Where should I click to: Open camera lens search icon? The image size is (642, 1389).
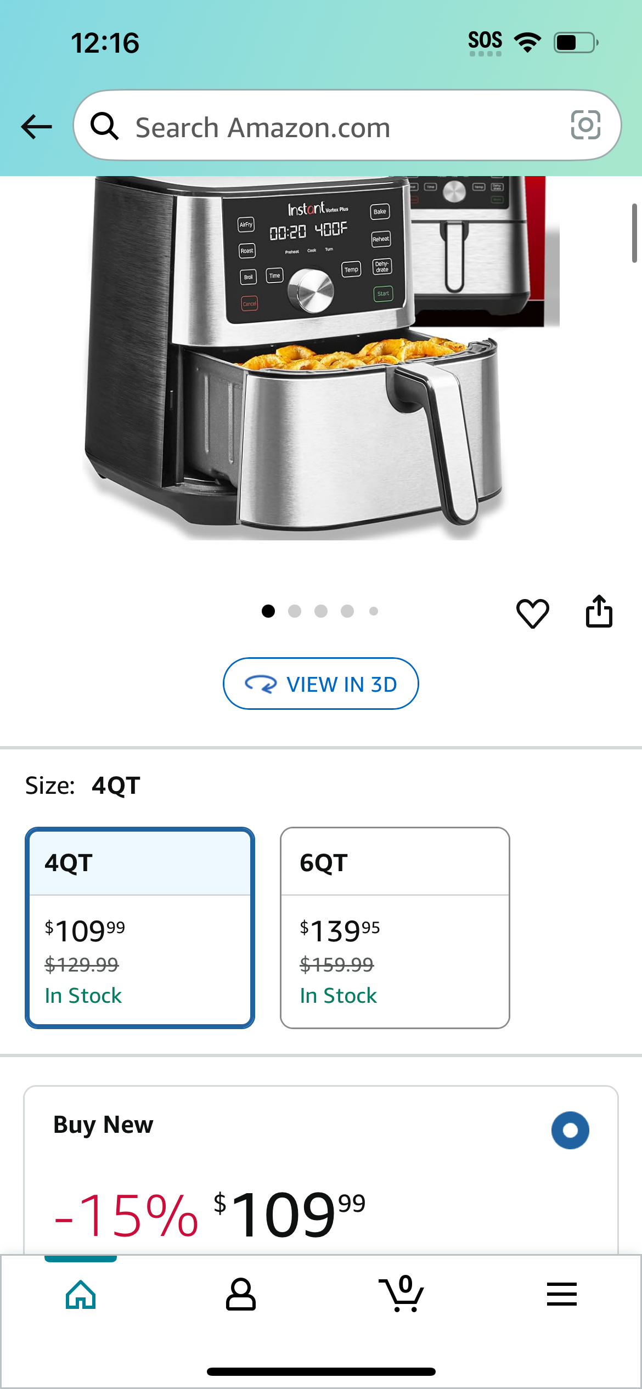tap(585, 125)
